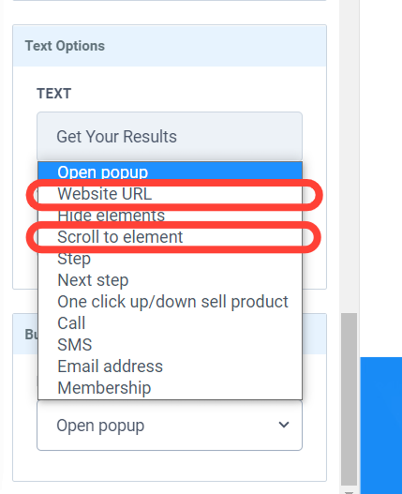Select One click up/down sell product

pos(173,302)
